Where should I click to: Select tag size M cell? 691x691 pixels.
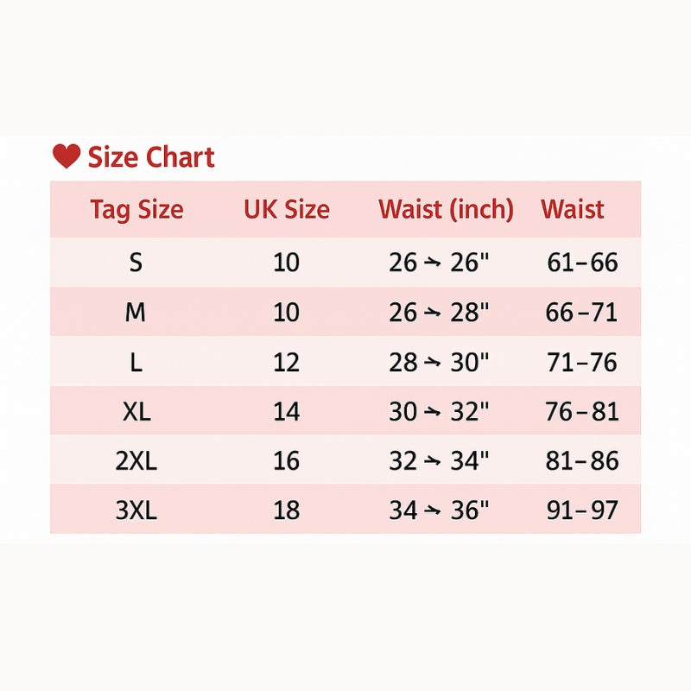pos(136,312)
